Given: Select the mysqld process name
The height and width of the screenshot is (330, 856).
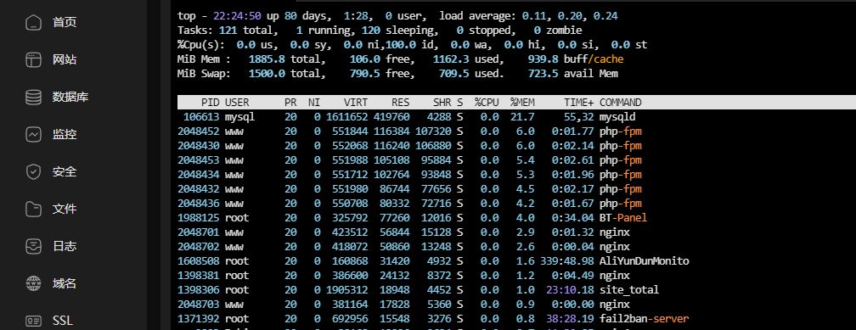Looking at the screenshot, I should 617,117.
